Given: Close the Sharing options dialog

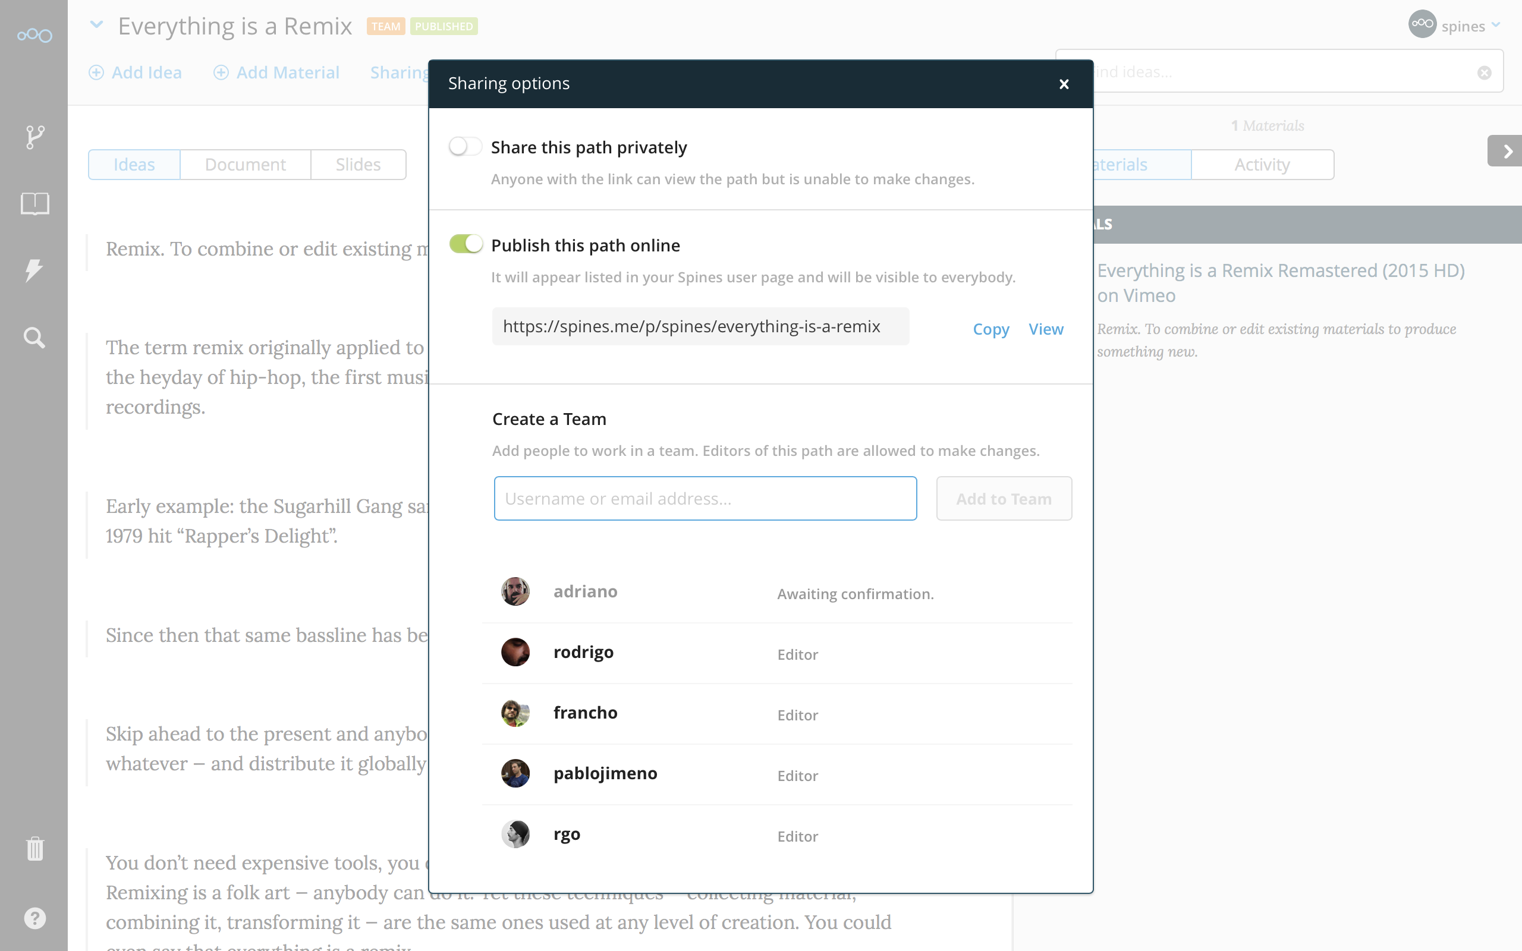Looking at the screenshot, I should pyautogui.click(x=1064, y=84).
